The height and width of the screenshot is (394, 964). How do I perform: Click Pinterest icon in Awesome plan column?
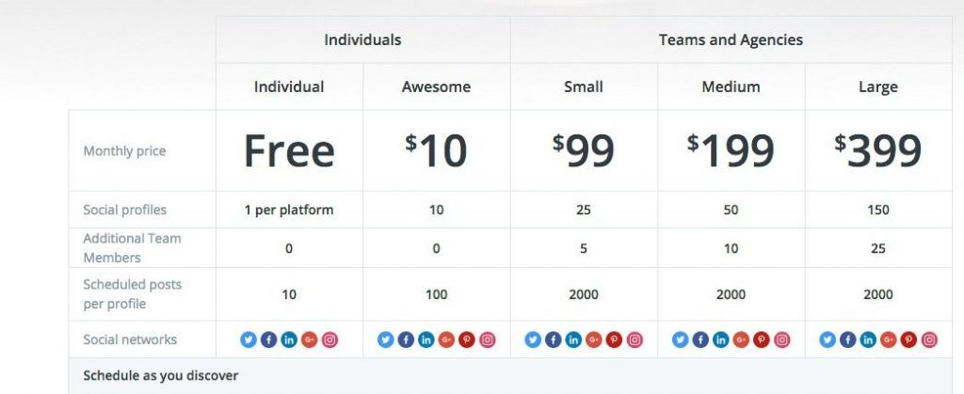(466, 339)
